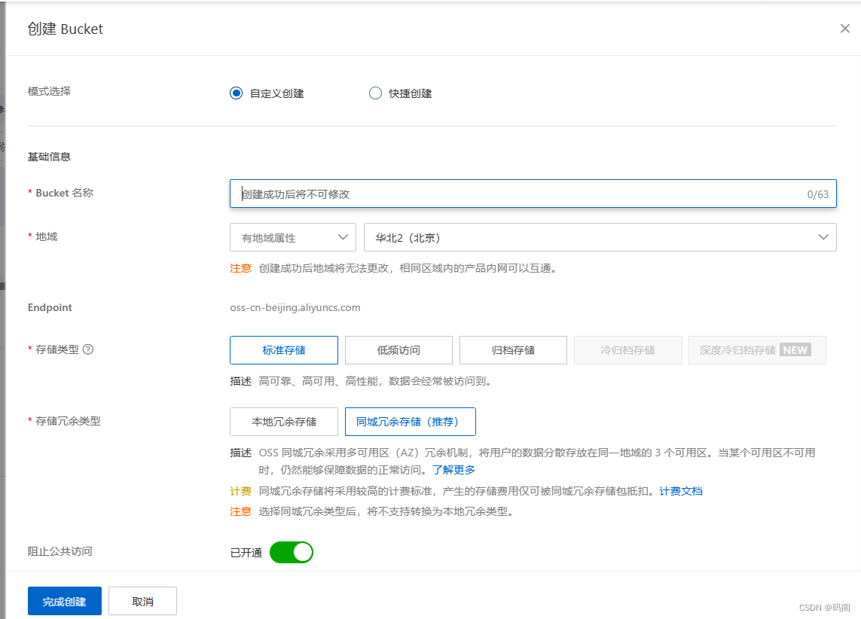Toggle off 阻止公共访问
Viewport: 861px width, 619px height.
click(292, 552)
